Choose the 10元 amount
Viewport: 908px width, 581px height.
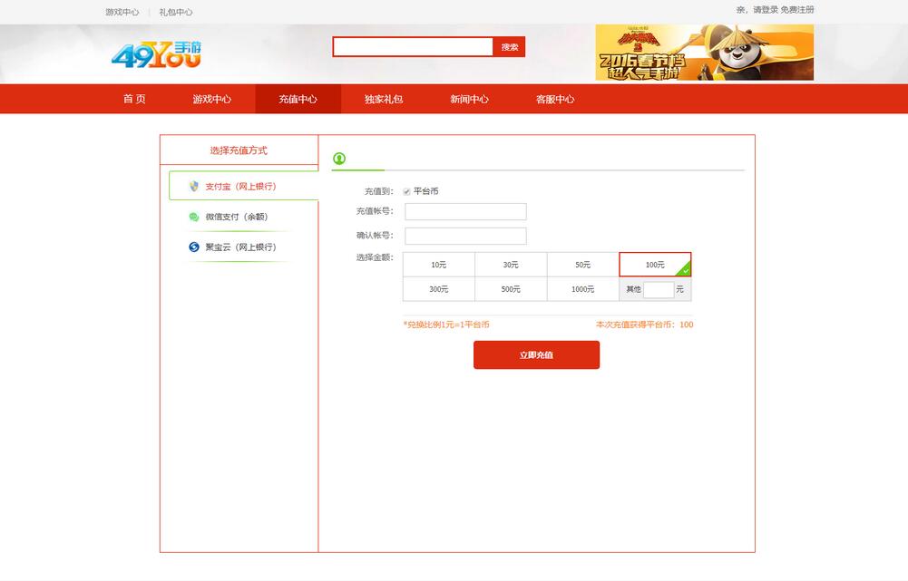[x=439, y=265]
